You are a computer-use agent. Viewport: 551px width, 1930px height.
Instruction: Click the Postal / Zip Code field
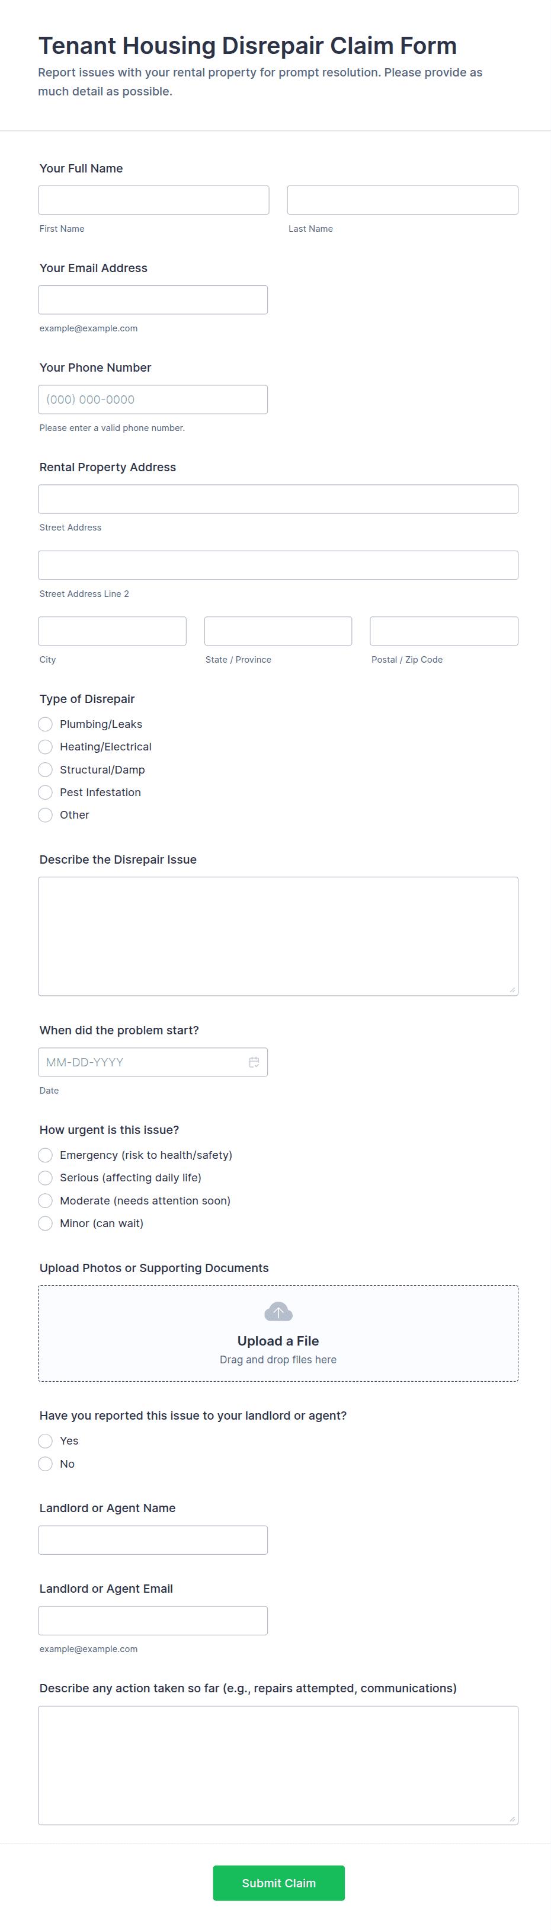tap(443, 631)
